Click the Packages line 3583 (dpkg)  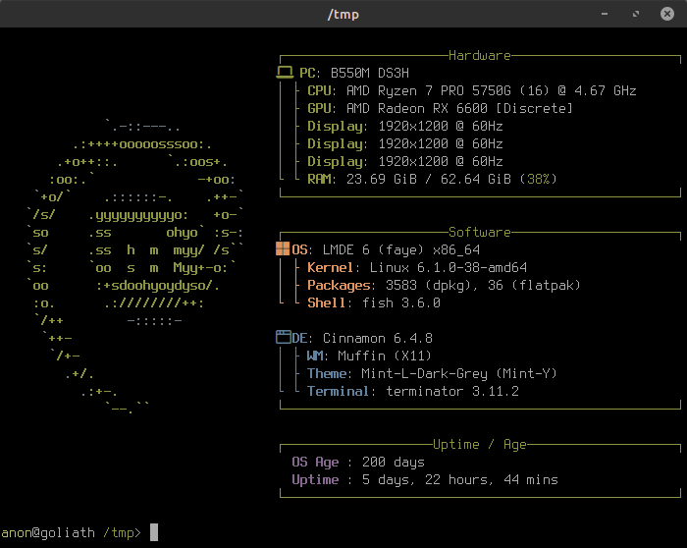444,286
